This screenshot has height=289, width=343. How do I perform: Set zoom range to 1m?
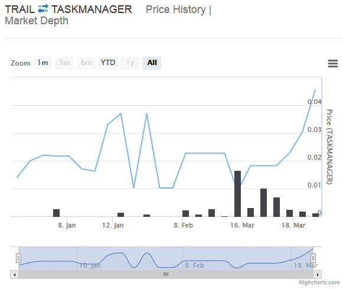(43, 63)
